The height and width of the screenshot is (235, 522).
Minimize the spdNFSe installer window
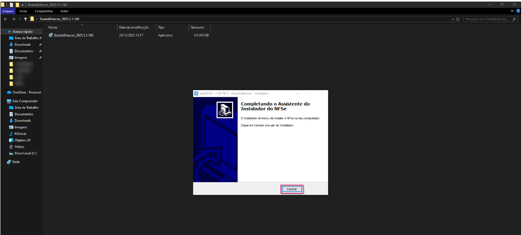(297, 94)
